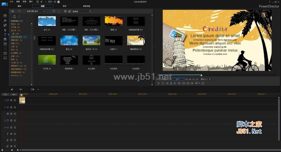281x152 pixels.
Task: Open the Title Room T icon
Action: point(5,34)
